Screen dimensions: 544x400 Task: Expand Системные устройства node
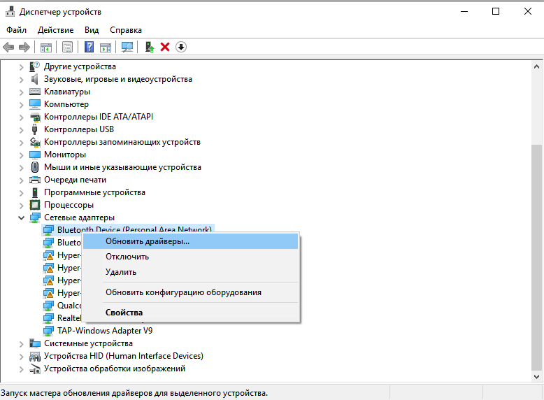(22, 344)
